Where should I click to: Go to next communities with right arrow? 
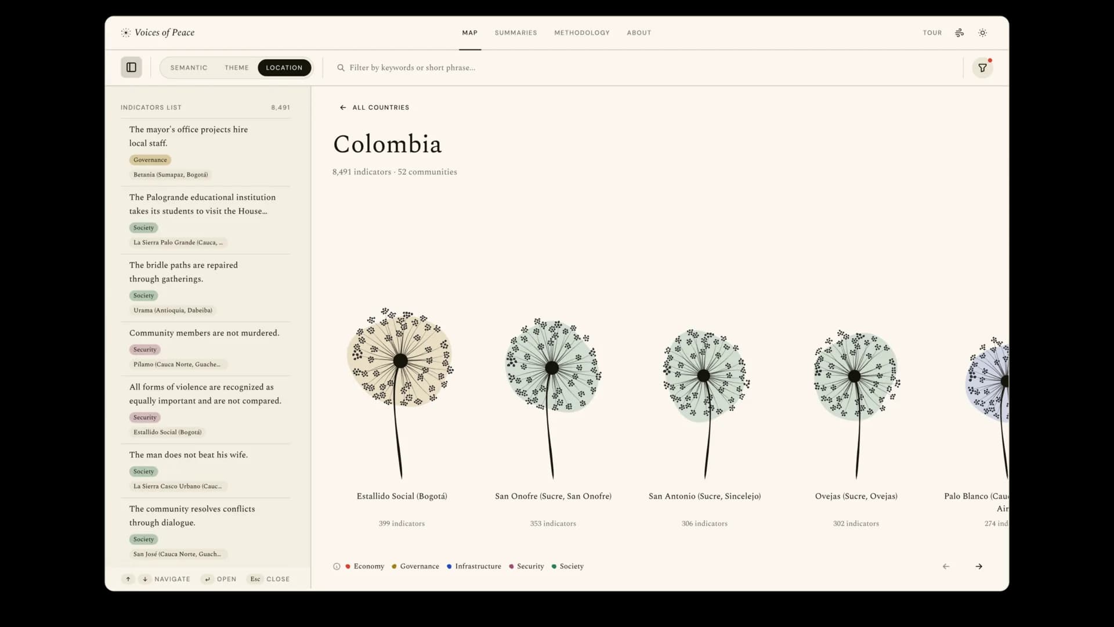tap(979, 567)
